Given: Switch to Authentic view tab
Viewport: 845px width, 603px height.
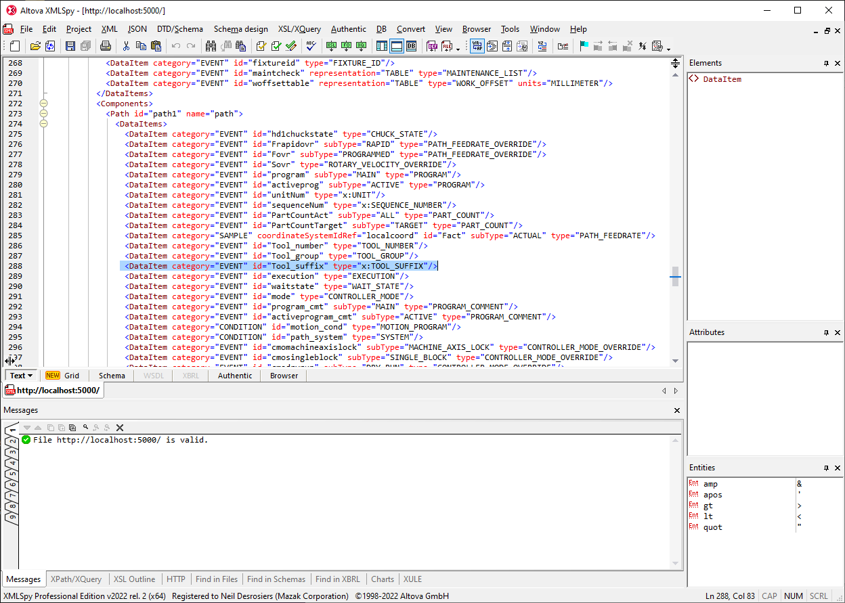Looking at the screenshot, I should (x=235, y=376).
